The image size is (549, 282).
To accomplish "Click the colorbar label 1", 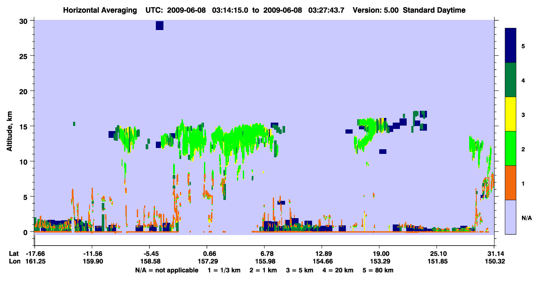I will click(x=523, y=183).
